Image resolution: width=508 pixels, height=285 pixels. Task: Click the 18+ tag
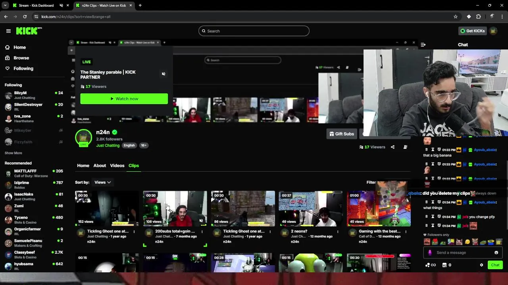(x=144, y=145)
